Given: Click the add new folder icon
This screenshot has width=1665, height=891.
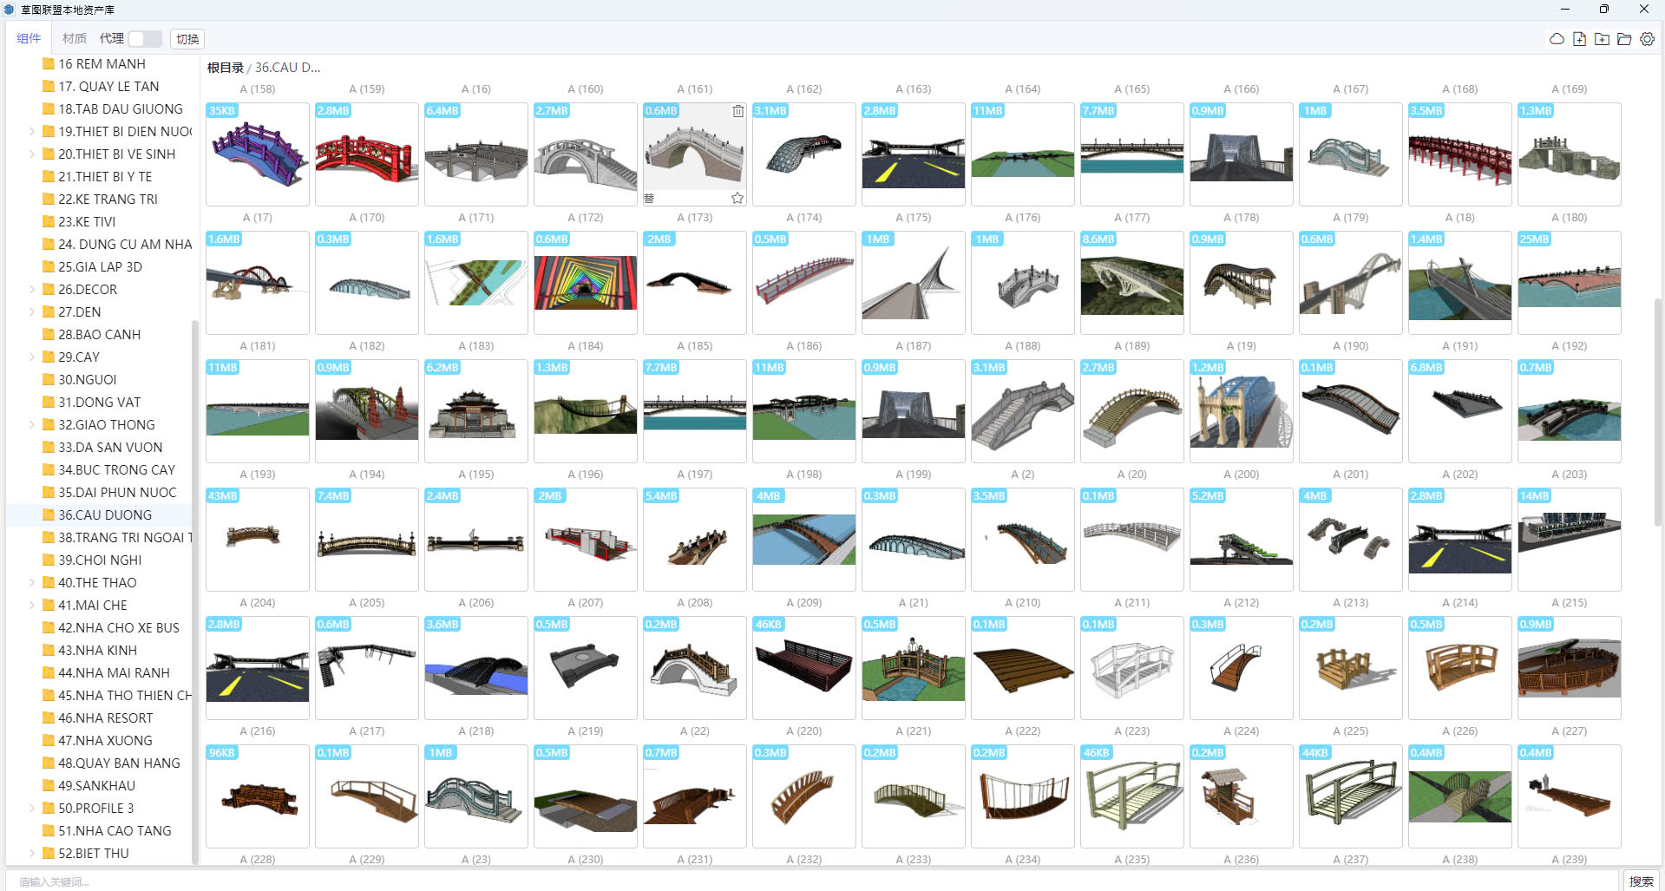Looking at the screenshot, I should click(1602, 39).
